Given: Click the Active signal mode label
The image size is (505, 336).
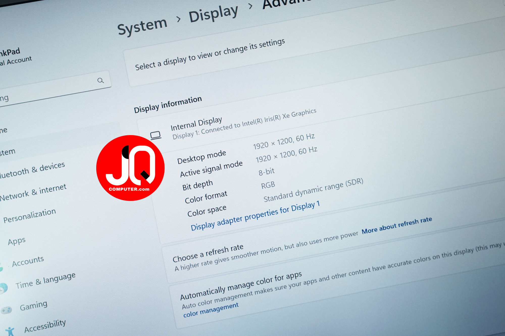Looking at the screenshot, I should click(211, 169).
